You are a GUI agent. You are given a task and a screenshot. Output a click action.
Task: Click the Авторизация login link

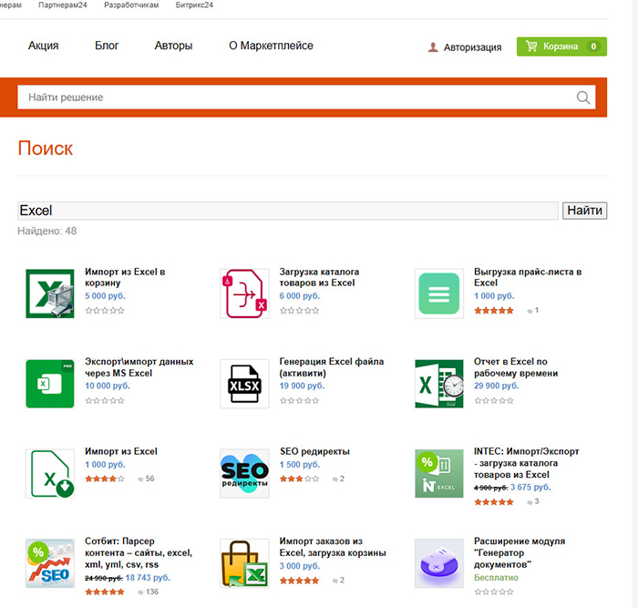coord(471,47)
